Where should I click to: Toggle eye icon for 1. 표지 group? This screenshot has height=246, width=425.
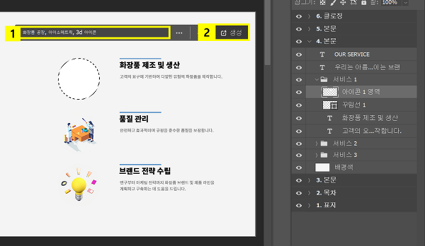click(x=299, y=205)
